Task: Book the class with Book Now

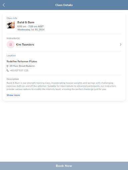Action: [x=64, y=166]
